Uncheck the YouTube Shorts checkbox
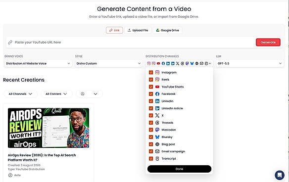 click(x=151, y=87)
